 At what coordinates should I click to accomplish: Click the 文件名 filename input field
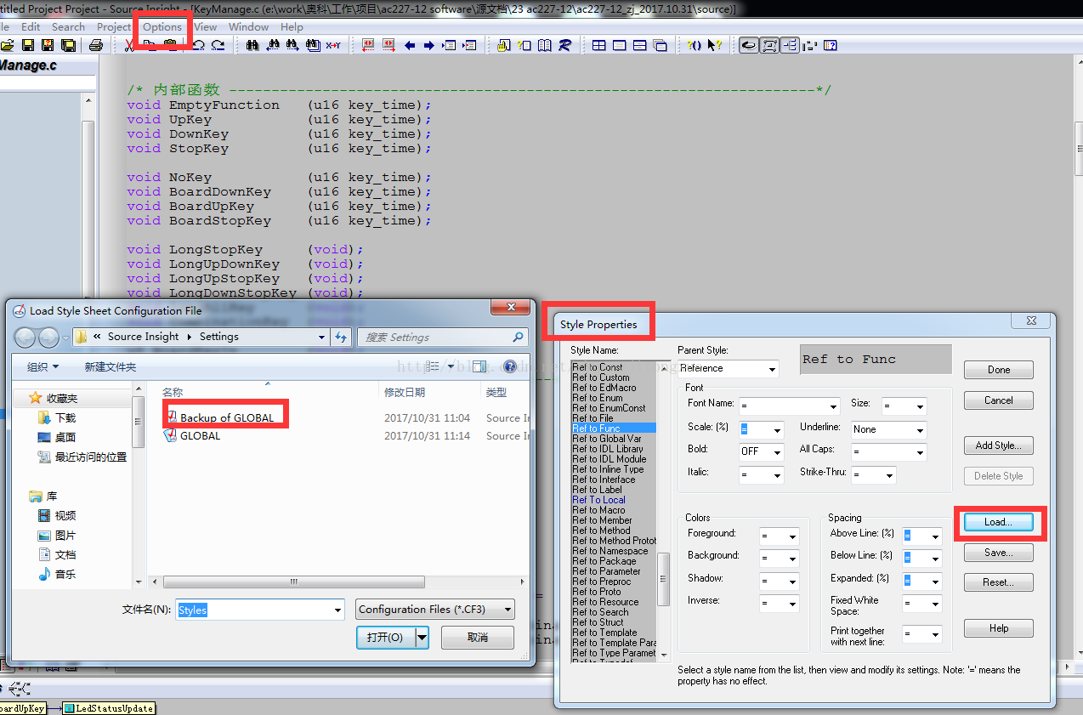pos(259,610)
